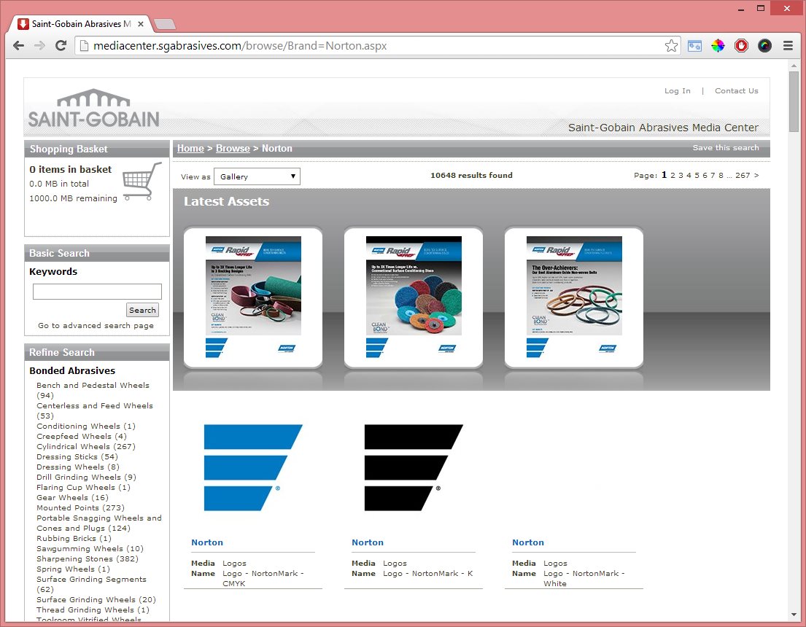Click the dark circular extension icon
The width and height of the screenshot is (806, 627).
[x=764, y=46]
